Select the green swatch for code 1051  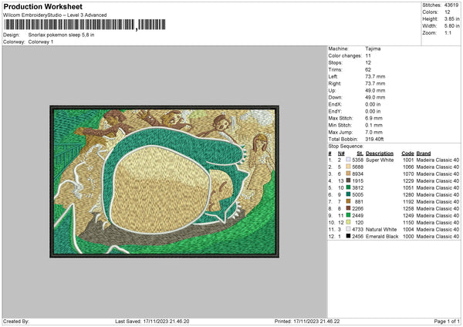pos(348,187)
